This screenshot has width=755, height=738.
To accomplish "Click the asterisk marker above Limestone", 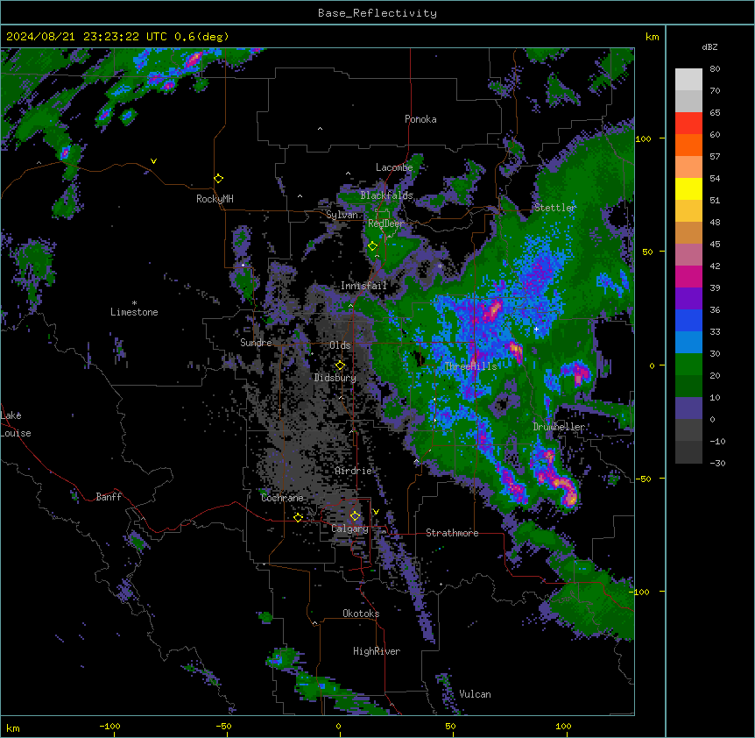I will [134, 303].
